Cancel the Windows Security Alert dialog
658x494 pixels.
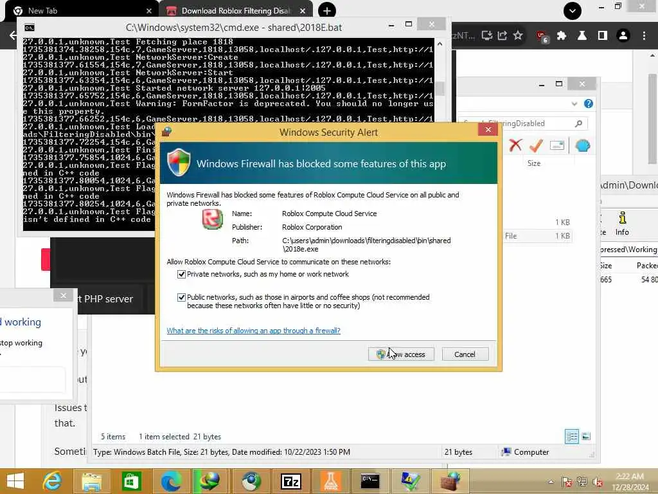[465, 354]
